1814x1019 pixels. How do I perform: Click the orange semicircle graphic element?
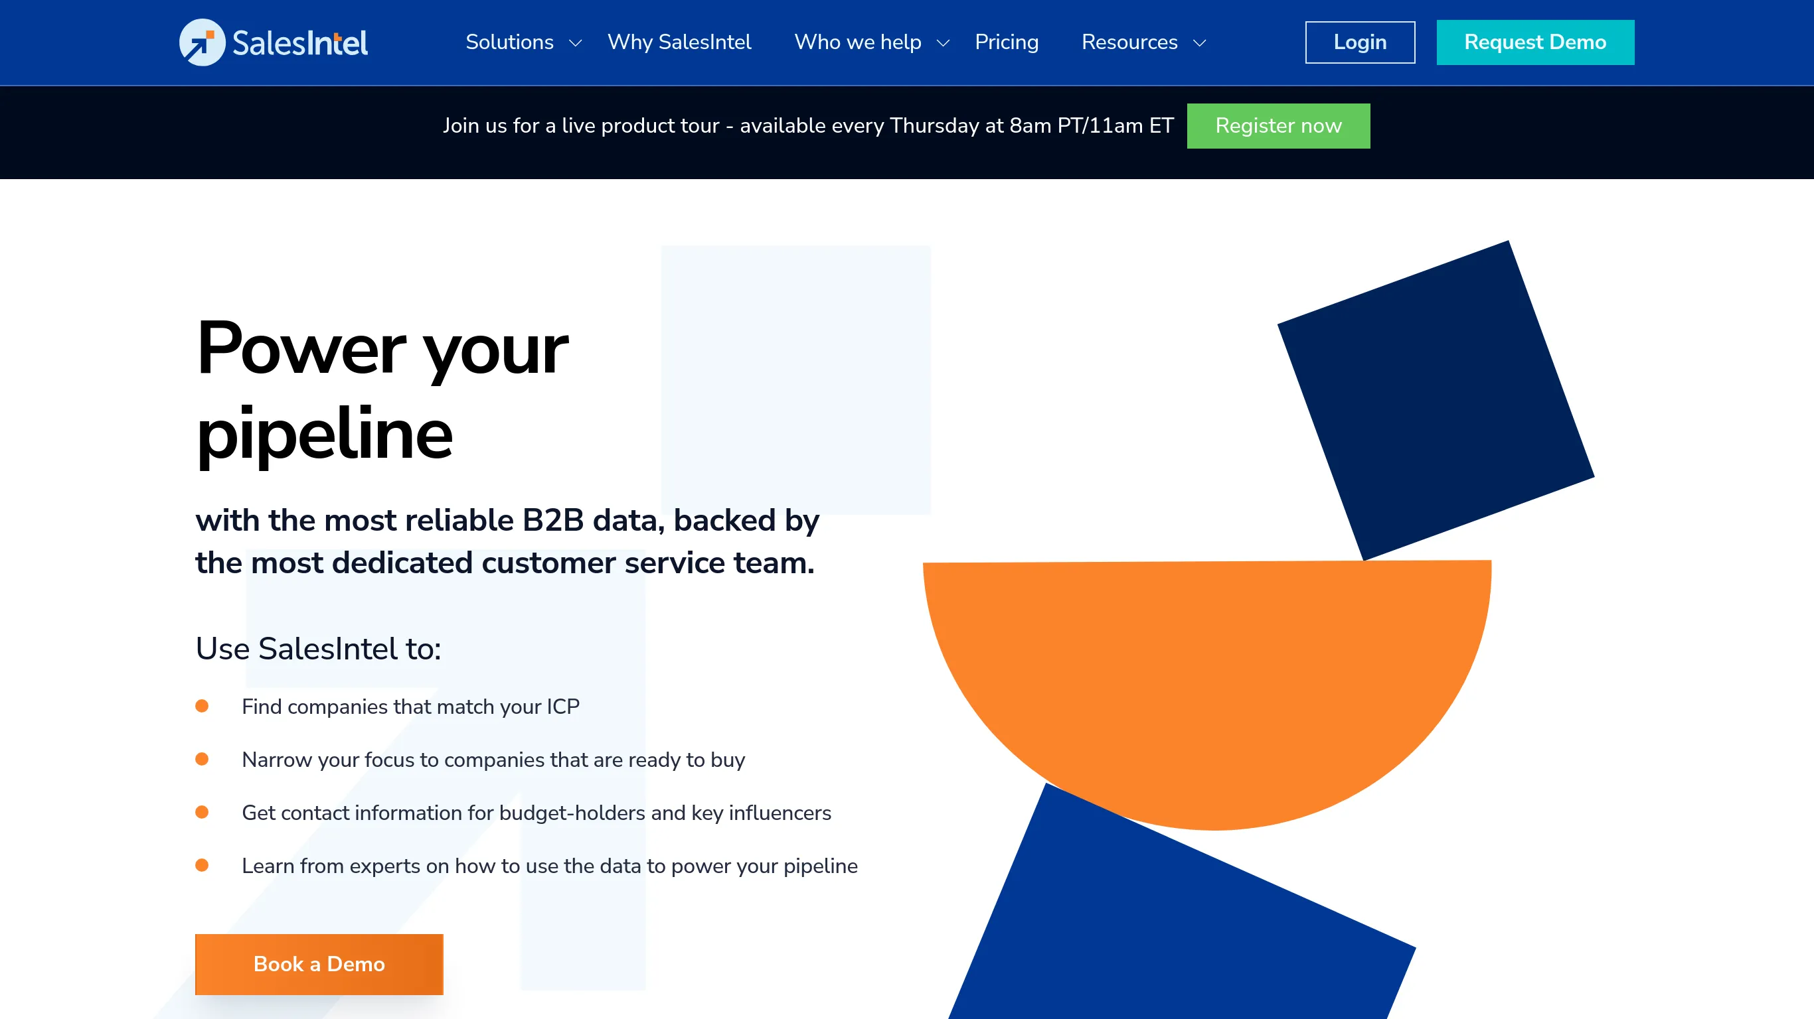(x=1208, y=697)
